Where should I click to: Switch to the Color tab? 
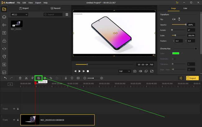click(185, 8)
